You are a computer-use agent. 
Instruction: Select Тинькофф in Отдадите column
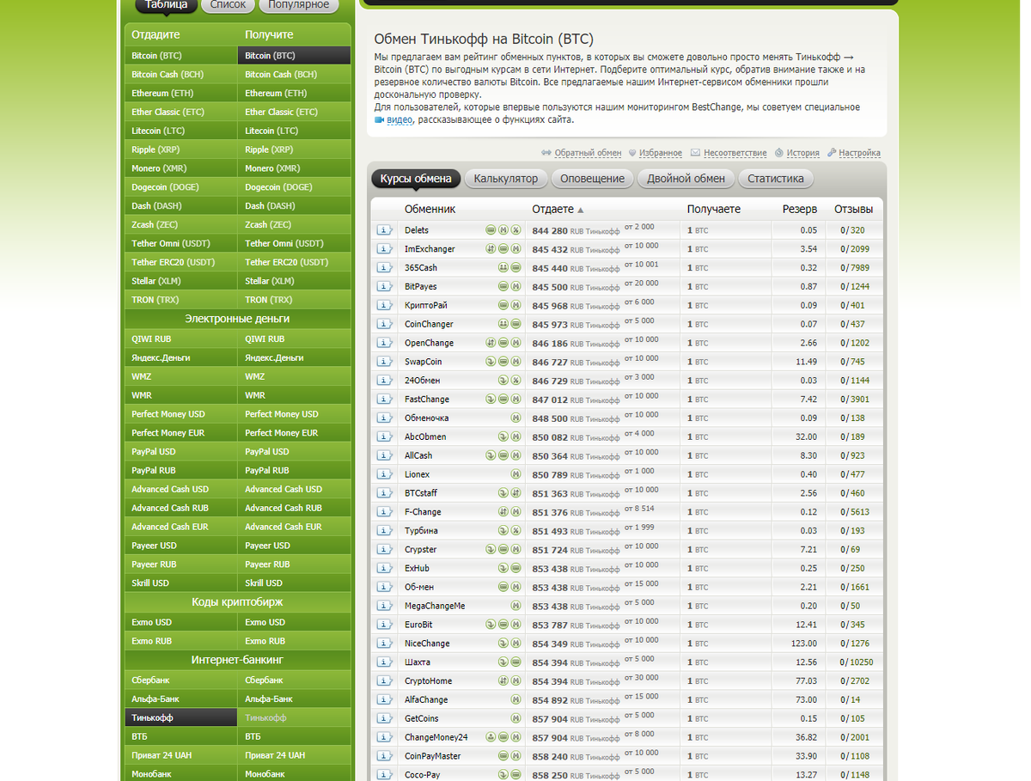(181, 717)
